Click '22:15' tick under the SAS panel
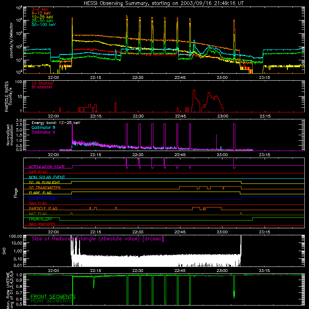 tap(95, 271)
